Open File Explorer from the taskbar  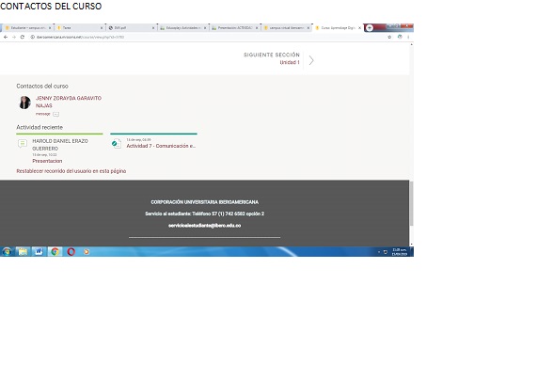(23, 251)
